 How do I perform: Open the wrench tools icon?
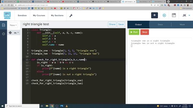[x=71, y=16]
